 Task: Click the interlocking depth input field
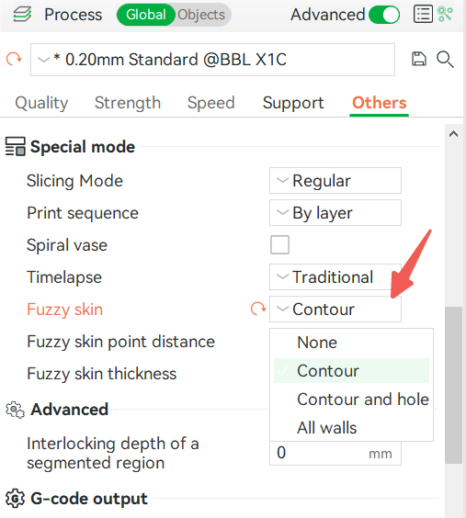335,453
